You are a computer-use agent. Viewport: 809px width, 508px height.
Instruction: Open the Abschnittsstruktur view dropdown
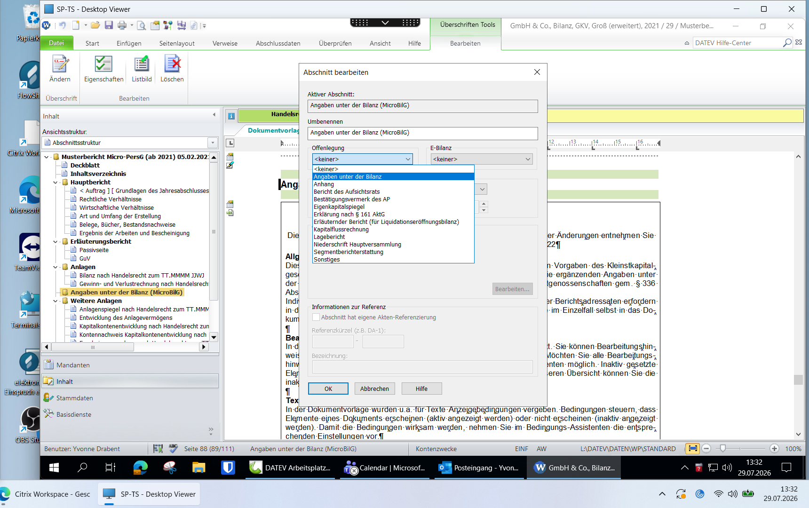[x=213, y=143]
